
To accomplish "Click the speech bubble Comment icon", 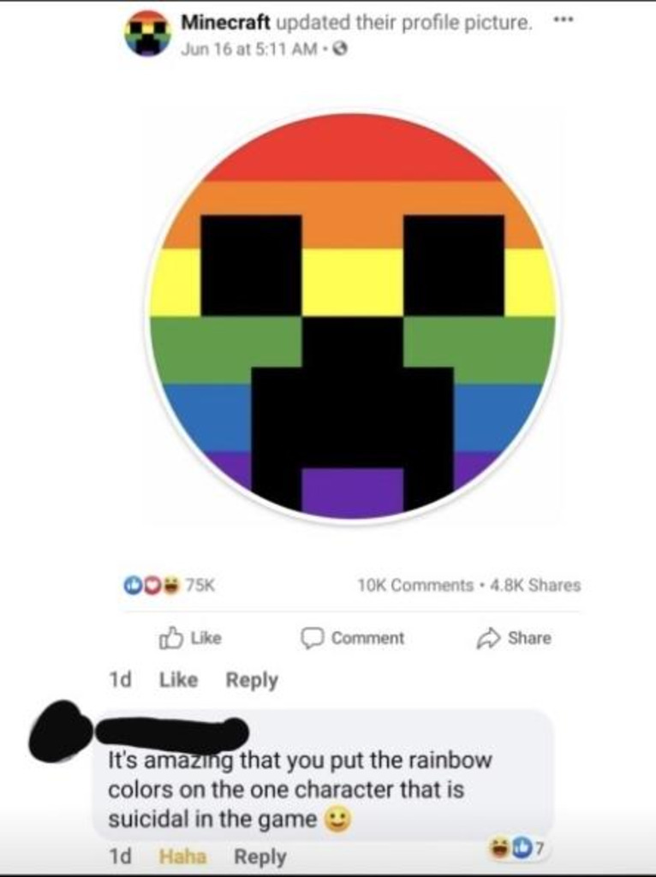I will point(312,638).
